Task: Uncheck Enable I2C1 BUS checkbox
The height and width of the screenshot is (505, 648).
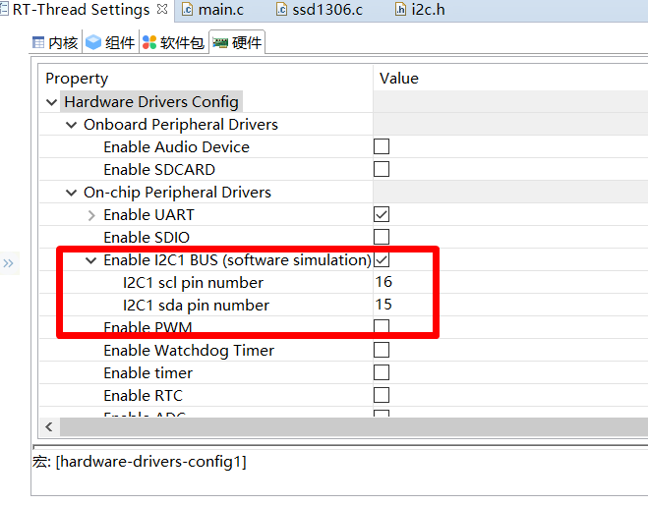Action: (x=382, y=259)
